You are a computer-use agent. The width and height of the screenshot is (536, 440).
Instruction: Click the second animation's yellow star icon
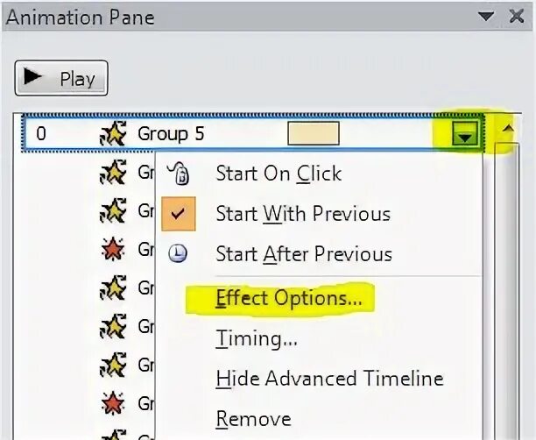[x=112, y=174]
